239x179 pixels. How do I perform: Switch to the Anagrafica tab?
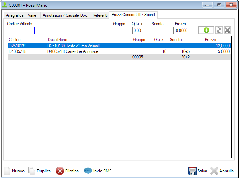[15, 15]
